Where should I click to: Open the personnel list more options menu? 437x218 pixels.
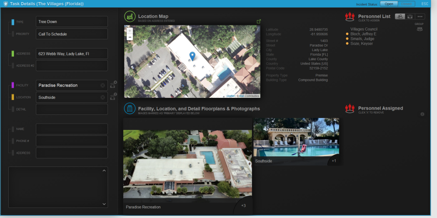pos(420,17)
